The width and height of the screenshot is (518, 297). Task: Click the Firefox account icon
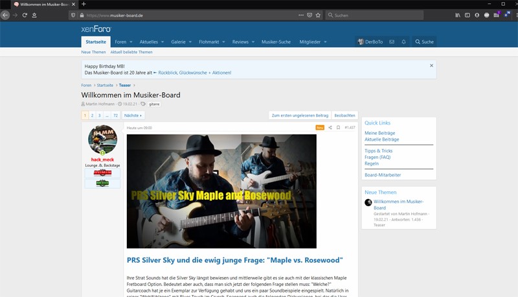coord(477,15)
